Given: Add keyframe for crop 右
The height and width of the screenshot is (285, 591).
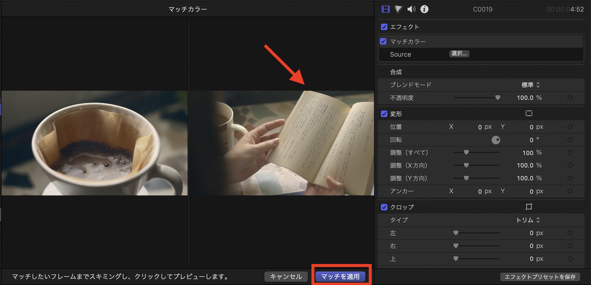Looking at the screenshot, I should [x=570, y=246].
